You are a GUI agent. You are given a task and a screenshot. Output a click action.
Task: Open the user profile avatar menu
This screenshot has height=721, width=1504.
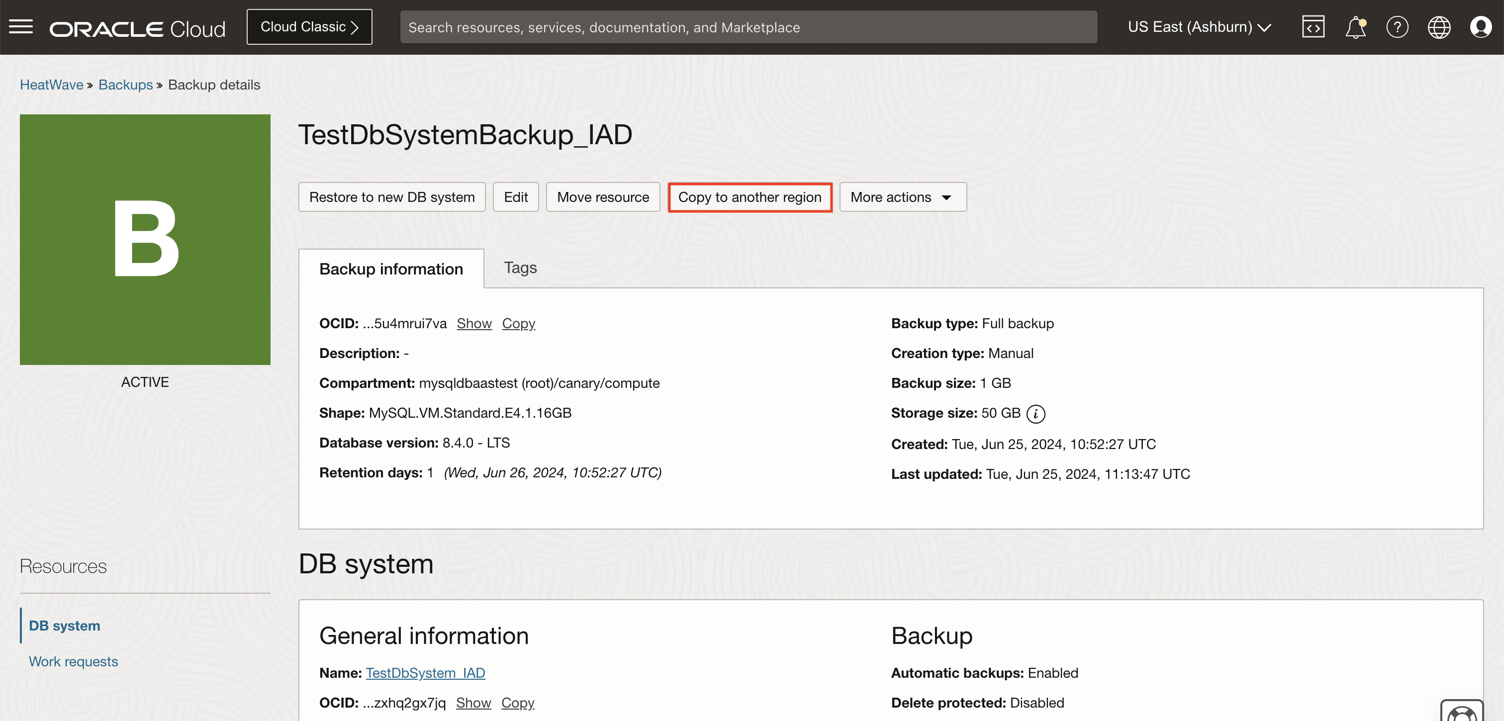(1480, 27)
